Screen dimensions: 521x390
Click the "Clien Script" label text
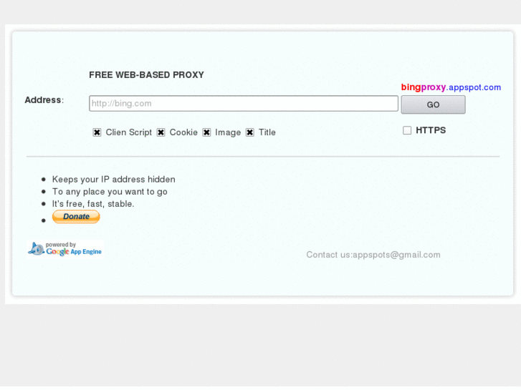tap(129, 132)
